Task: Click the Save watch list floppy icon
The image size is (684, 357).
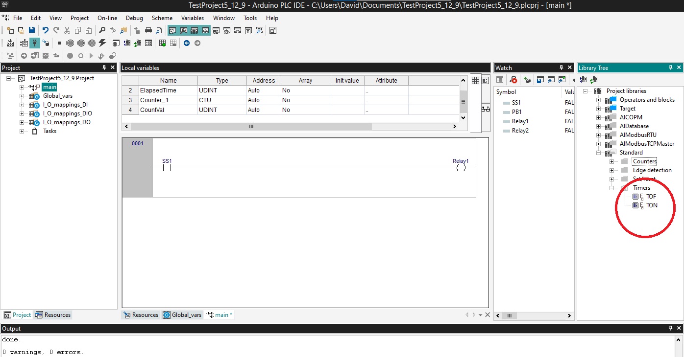Action: click(540, 80)
